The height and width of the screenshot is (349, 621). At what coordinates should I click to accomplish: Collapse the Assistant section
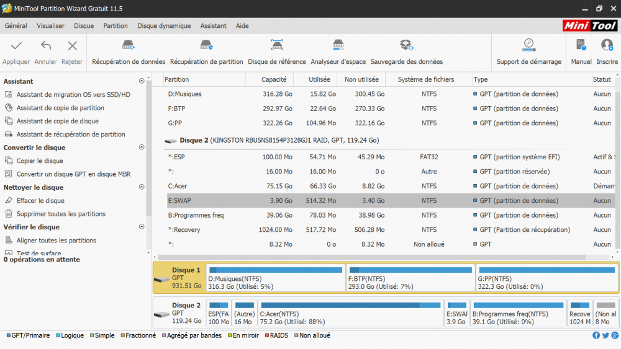142,81
